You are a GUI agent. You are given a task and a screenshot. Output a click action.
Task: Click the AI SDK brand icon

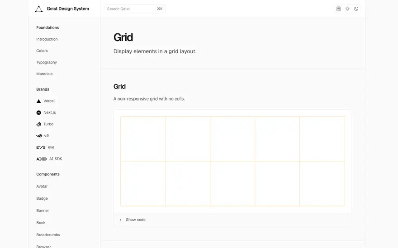tap(41, 159)
